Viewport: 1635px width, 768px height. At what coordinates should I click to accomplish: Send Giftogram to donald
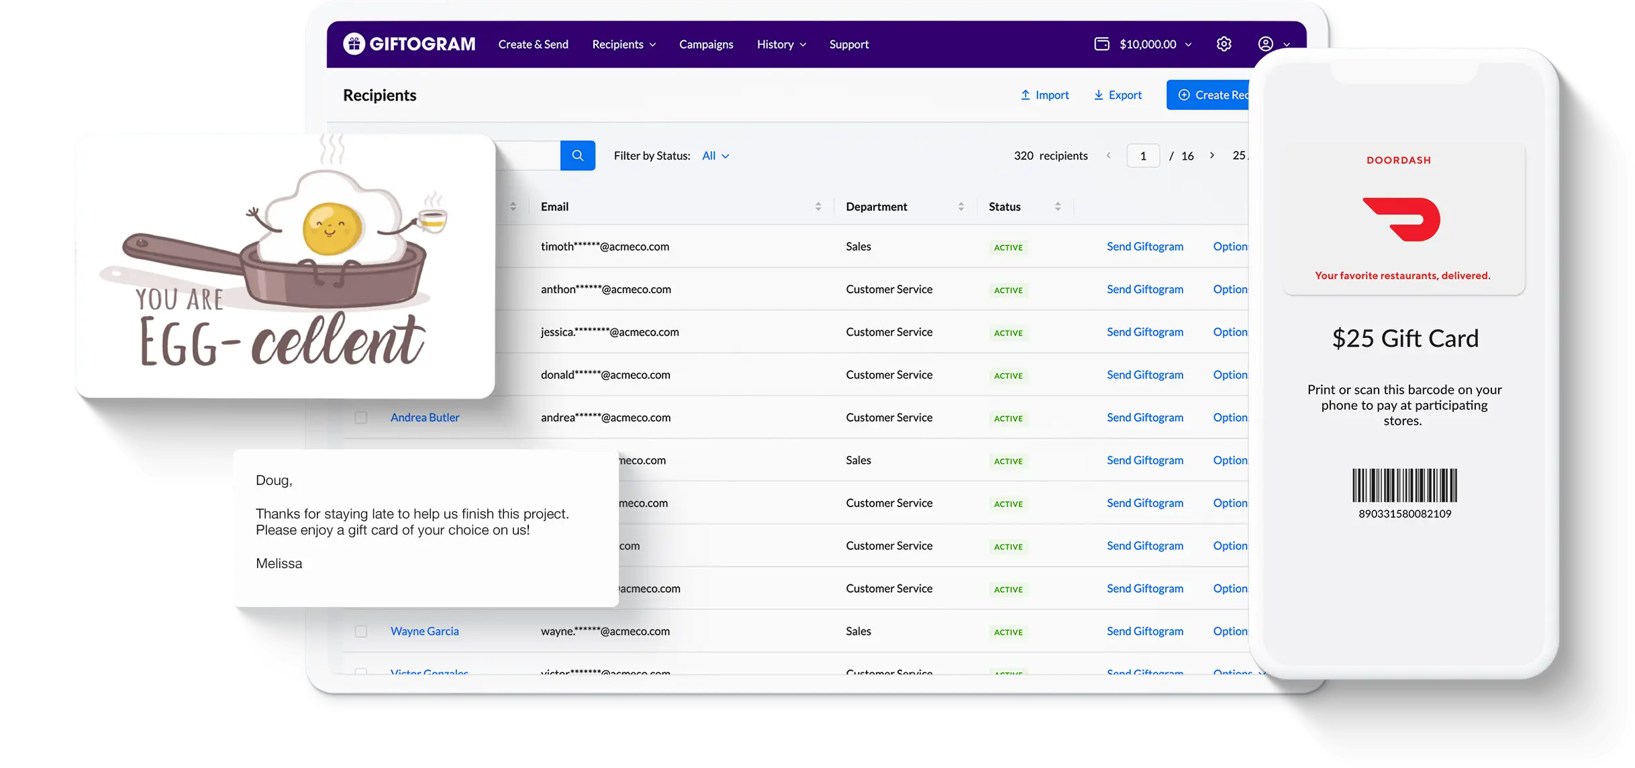[1145, 375]
